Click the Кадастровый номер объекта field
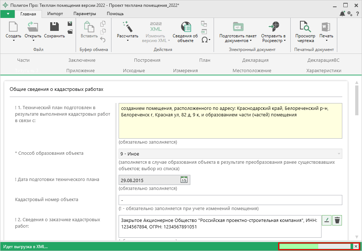 pos(230,200)
